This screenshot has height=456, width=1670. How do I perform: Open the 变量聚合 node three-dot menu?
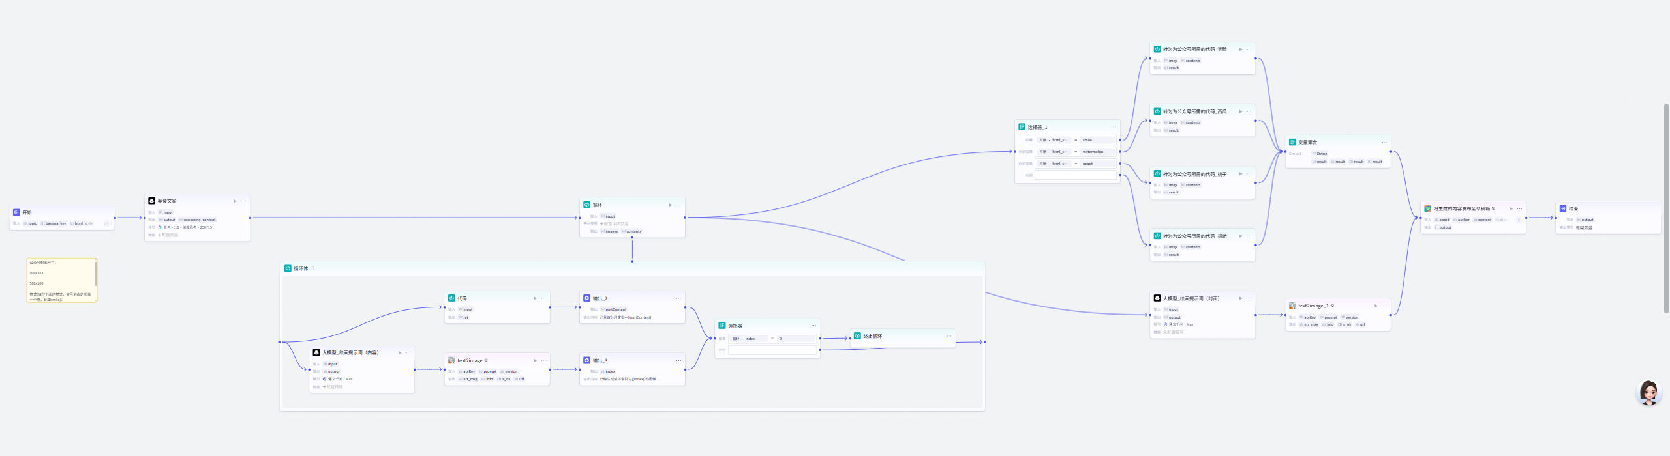pyautogui.click(x=1384, y=142)
